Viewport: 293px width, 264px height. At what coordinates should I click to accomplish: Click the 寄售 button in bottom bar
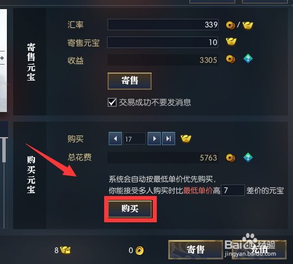(x=196, y=250)
